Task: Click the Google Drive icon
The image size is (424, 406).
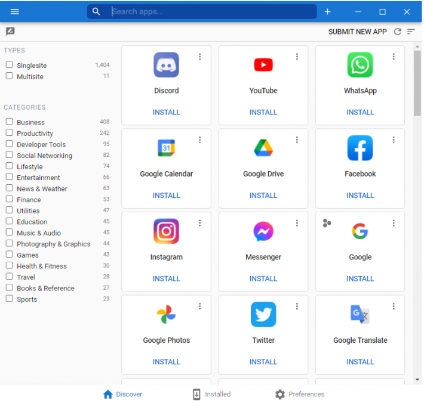Action: (x=263, y=148)
